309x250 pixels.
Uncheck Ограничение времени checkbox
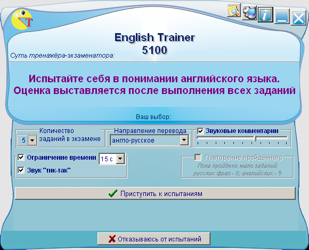21,157
